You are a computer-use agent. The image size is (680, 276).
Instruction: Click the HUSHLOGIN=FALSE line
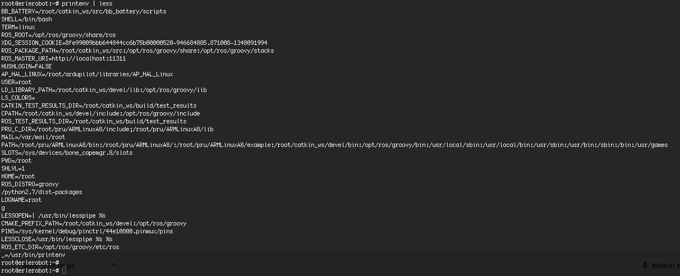[26, 66]
